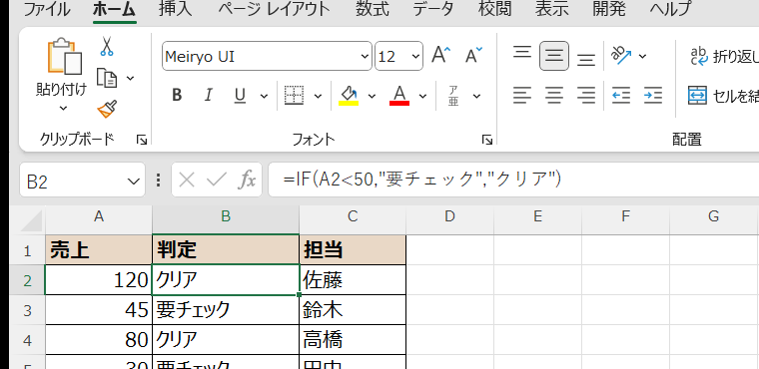
Task: Switch to the 挿入 tab
Action: (176, 9)
